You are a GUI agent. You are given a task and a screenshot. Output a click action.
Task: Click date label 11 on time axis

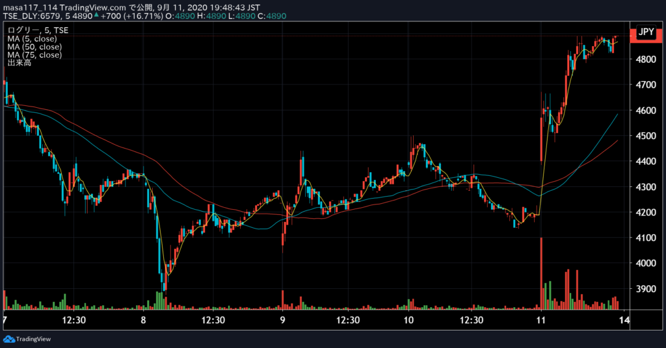540,320
